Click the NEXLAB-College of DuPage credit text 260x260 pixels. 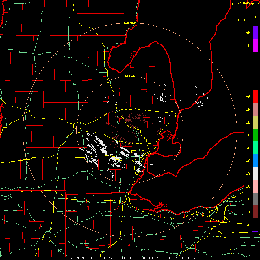231,3
